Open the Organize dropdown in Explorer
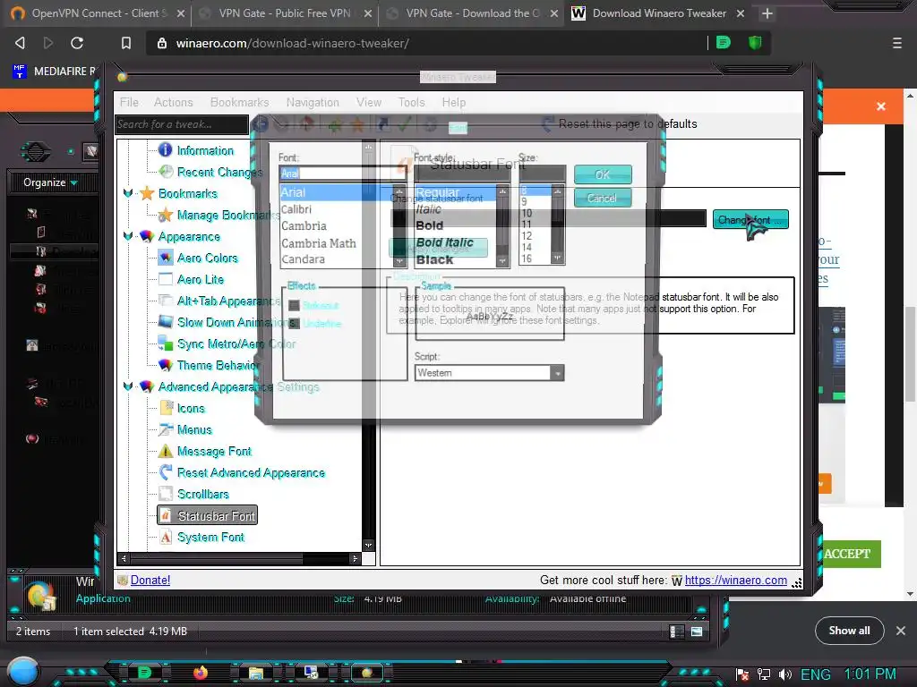Image resolution: width=917 pixels, height=687 pixels. 50,182
